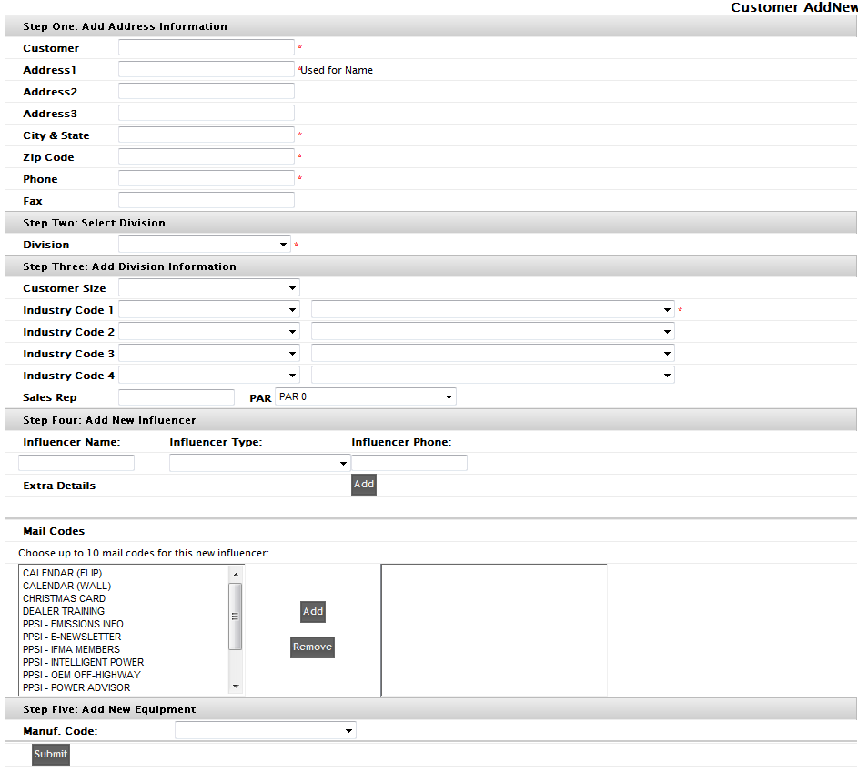858x772 pixels.
Task: Expand the Influencer Type dropdown
Action: point(259,463)
